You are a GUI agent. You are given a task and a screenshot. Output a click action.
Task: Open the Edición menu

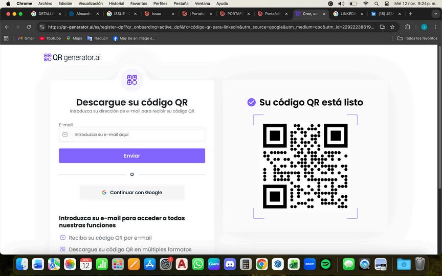(x=65, y=4)
